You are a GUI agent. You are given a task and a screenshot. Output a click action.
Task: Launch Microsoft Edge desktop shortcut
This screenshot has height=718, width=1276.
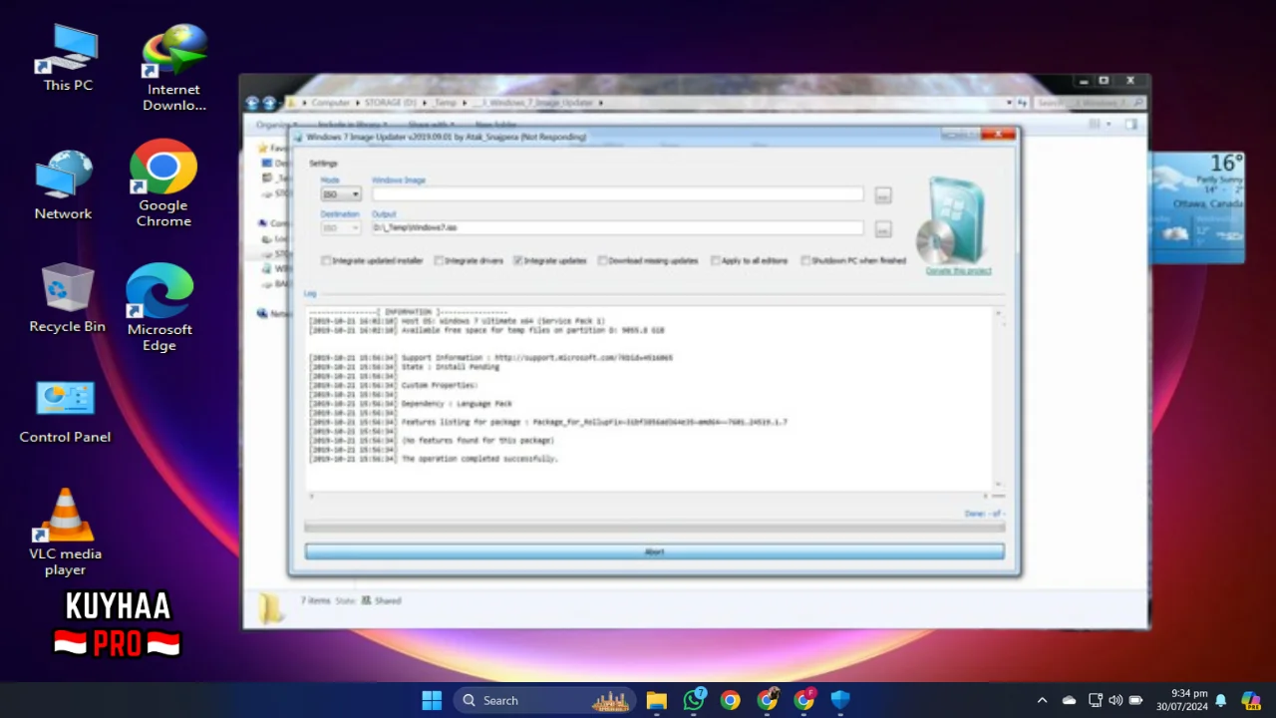[x=159, y=307]
